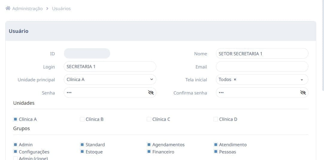Uncheck the Financeiro group checkbox
Viewport: 324px width, 160px height.
pyautogui.click(x=149, y=152)
